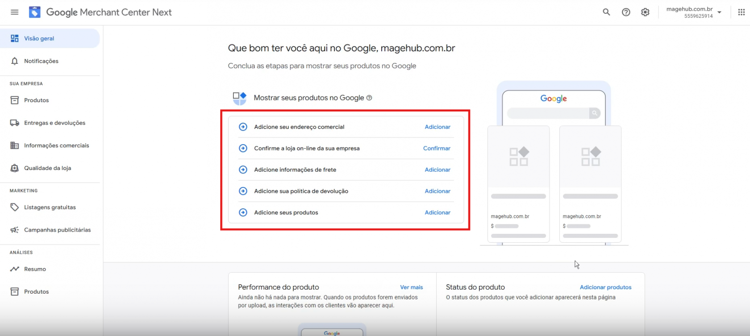The image size is (750, 336).
Task: Open Entregas e devoluções
Action: pyautogui.click(x=50, y=123)
